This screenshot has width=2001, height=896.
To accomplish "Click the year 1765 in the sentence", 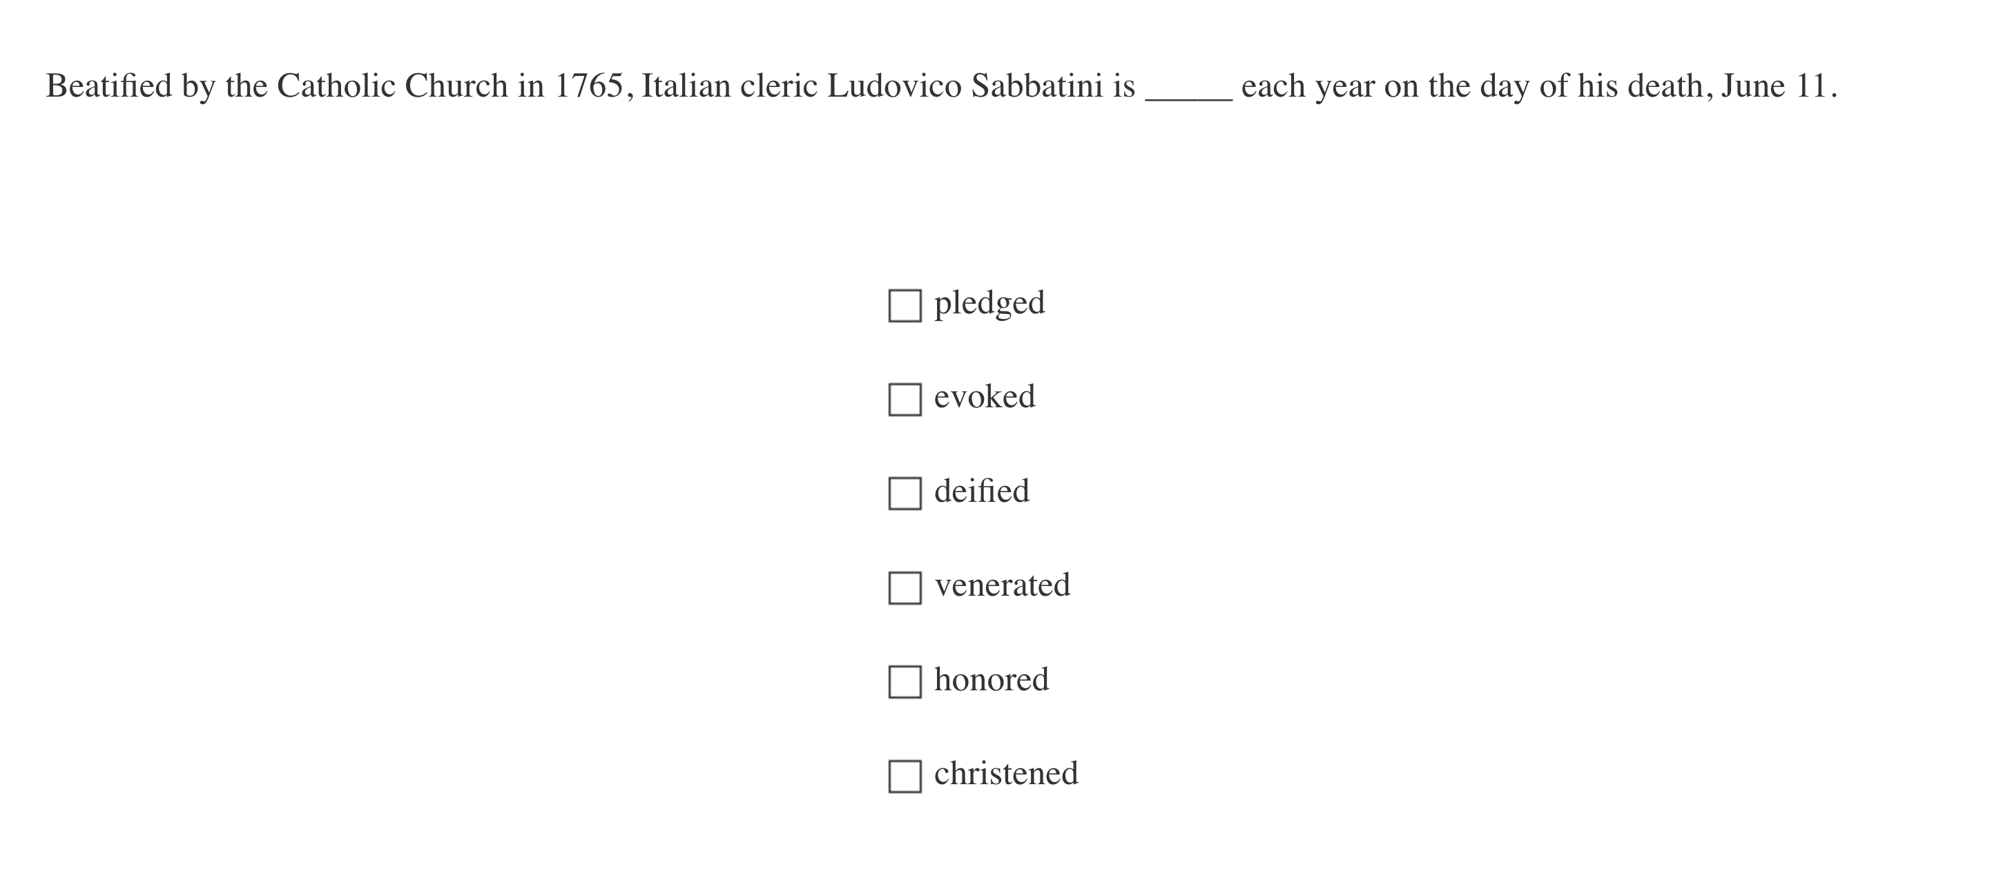I will (588, 86).
